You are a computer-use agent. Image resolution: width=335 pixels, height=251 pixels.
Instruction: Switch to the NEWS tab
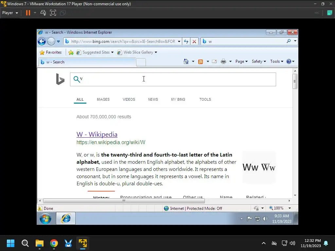click(153, 99)
